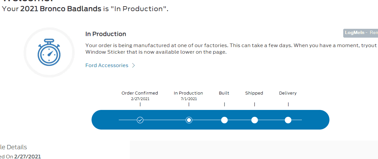Click the LogMeIn remote session badge
The height and width of the screenshot is (159, 378).
(x=361, y=33)
